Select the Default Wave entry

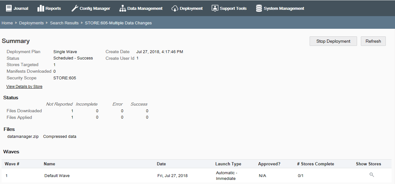57,175
